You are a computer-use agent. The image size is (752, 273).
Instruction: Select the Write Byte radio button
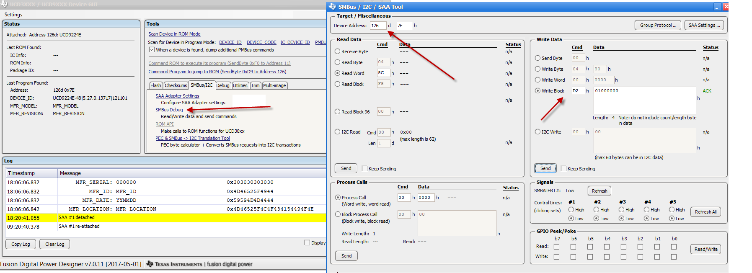(538, 69)
